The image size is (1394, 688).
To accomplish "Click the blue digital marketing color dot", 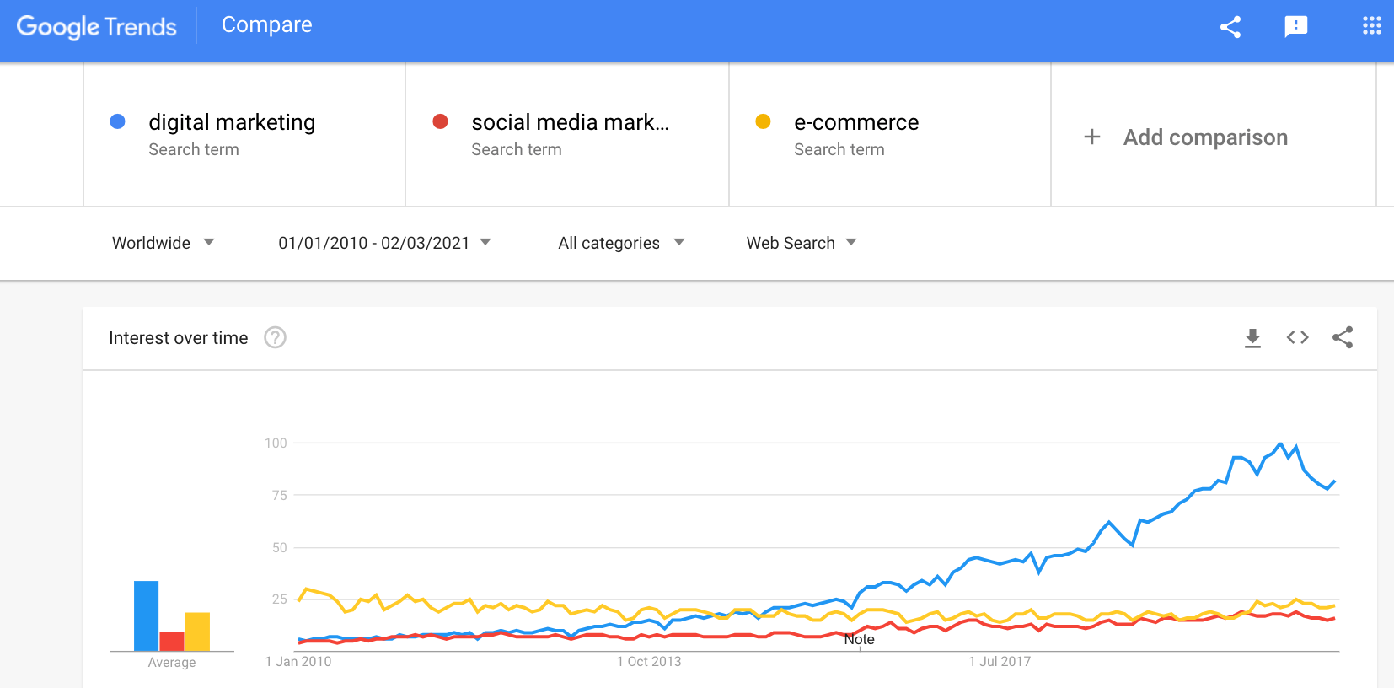I will tap(118, 122).
